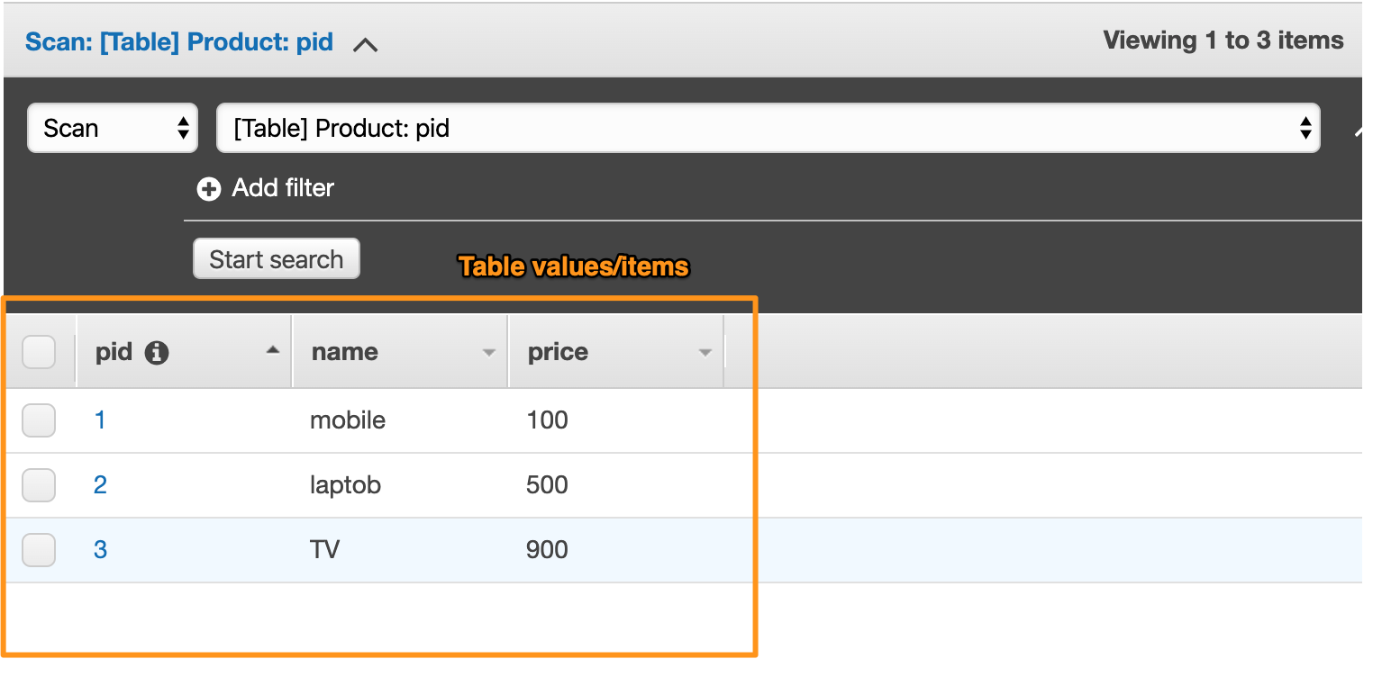
Task: Click the pid column sort arrow
Action: click(273, 350)
